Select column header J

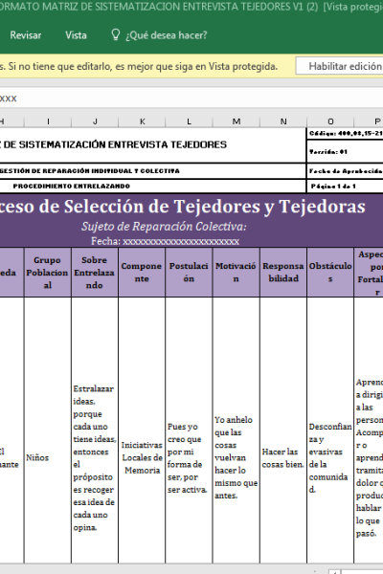coord(95,121)
